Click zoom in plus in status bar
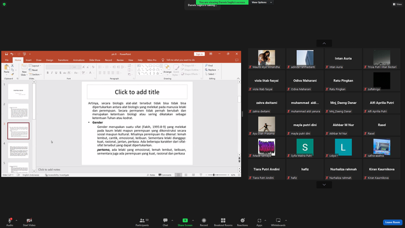The height and width of the screenshot is (228, 405). click(228, 175)
